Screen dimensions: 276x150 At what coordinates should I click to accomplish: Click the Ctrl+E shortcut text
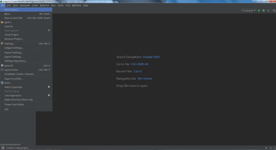click(138, 71)
